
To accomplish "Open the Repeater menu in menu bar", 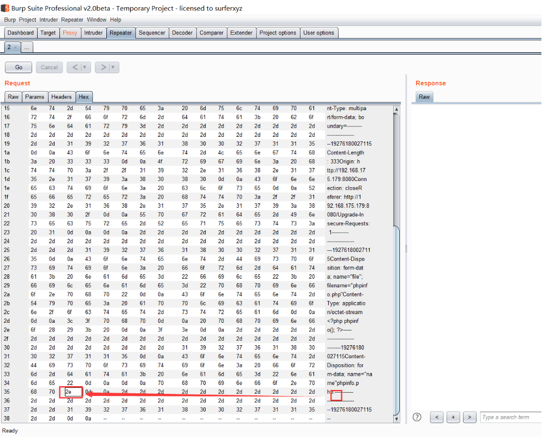I will [x=72, y=20].
